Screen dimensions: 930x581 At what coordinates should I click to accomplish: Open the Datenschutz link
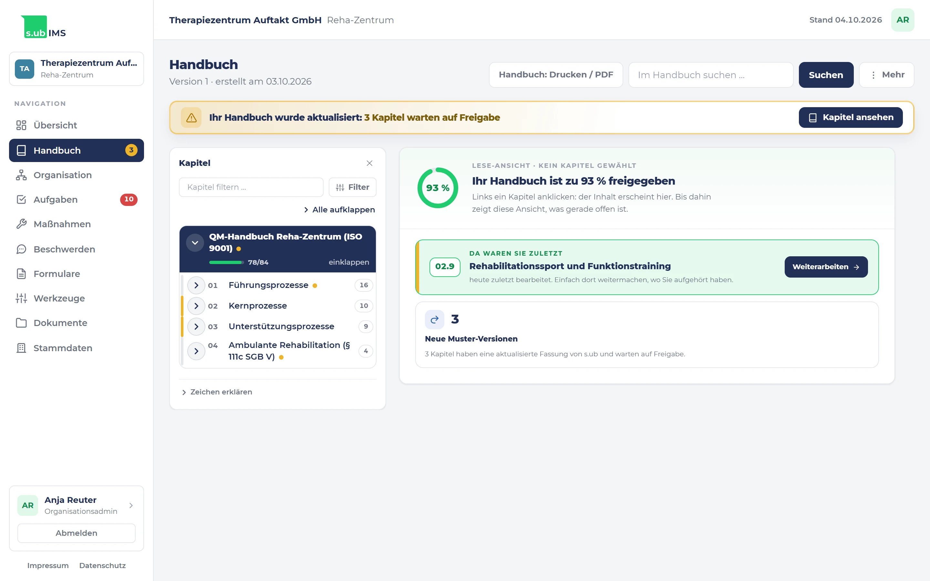tap(102, 566)
